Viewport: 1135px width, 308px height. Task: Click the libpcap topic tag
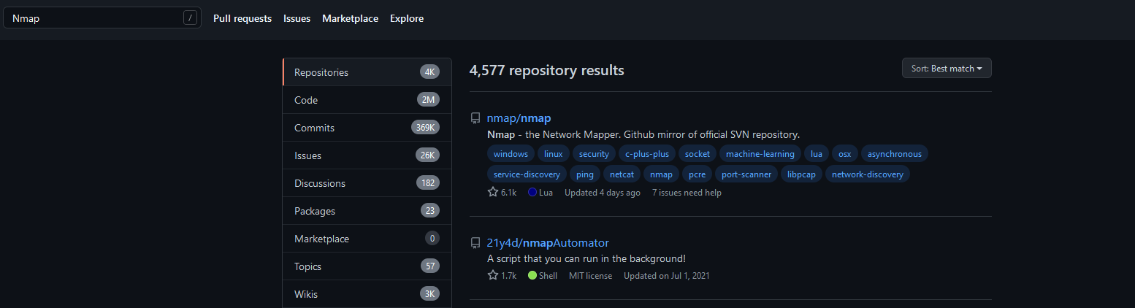[x=801, y=174]
